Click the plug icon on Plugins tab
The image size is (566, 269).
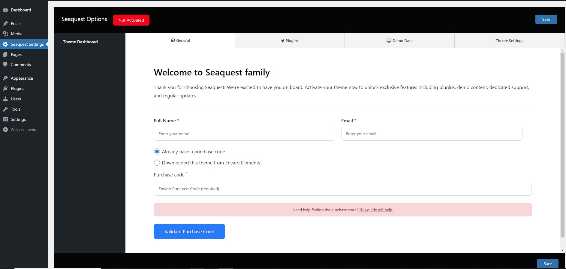point(282,41)
